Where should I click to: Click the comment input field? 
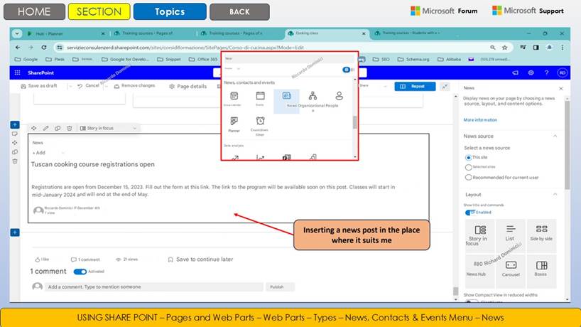(154, 287)
